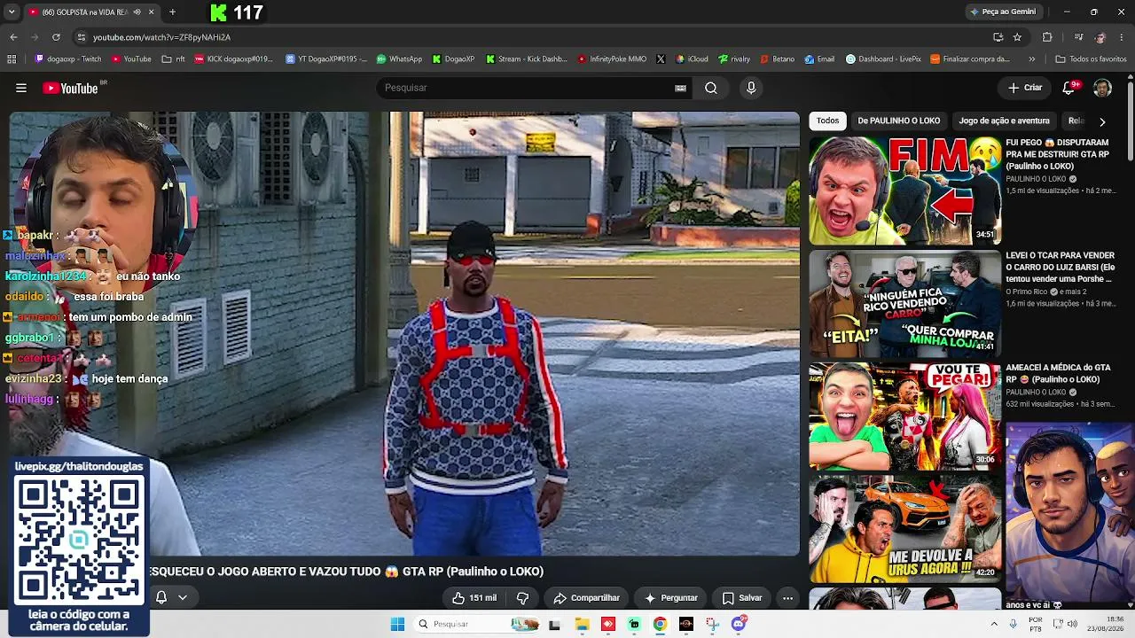Viewport: 1135px width, 638px height.
Task: Select the Todos filter chip
Action: point(828,121)
